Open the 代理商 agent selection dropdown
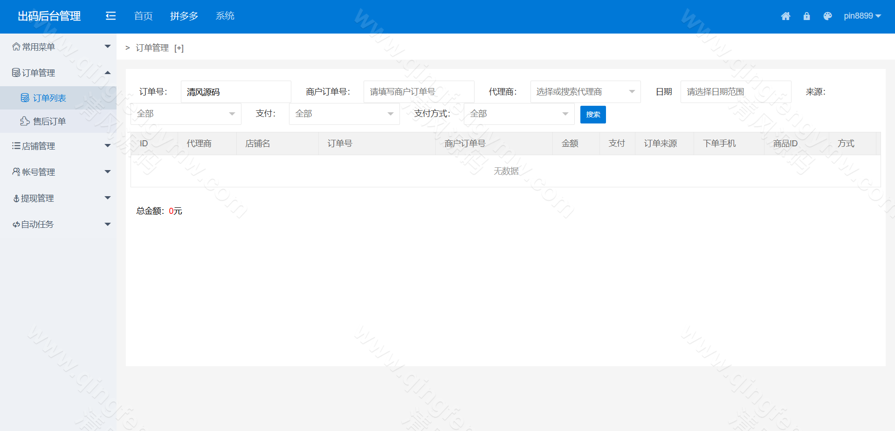895x431 pixels. click(x=585, y=91)
